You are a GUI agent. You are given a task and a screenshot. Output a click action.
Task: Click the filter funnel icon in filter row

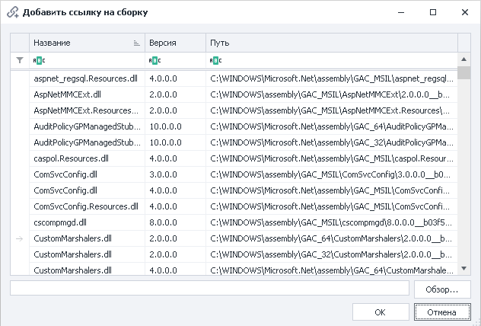[20, 60]
